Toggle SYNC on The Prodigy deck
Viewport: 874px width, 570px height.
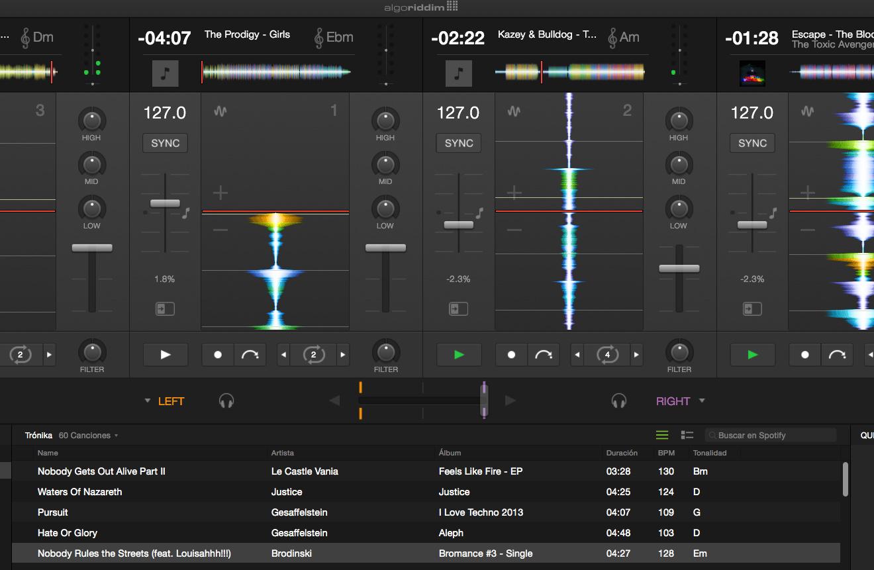(x=166, y=143)
